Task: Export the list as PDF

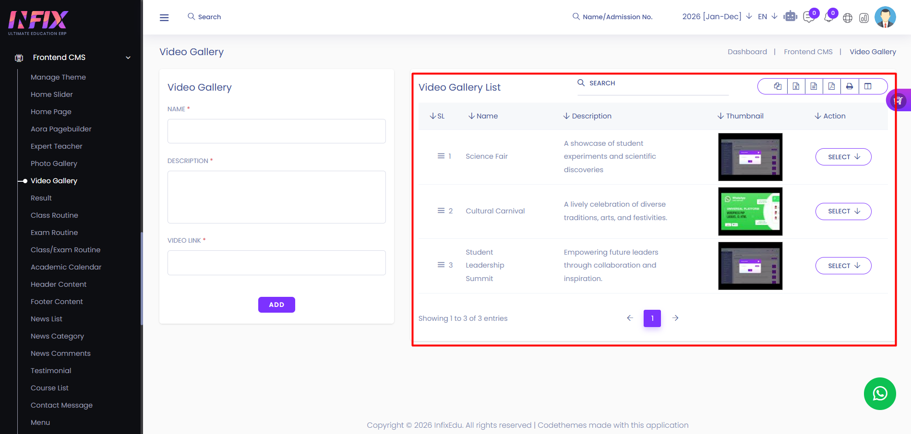Action: (x=831, y=86)
